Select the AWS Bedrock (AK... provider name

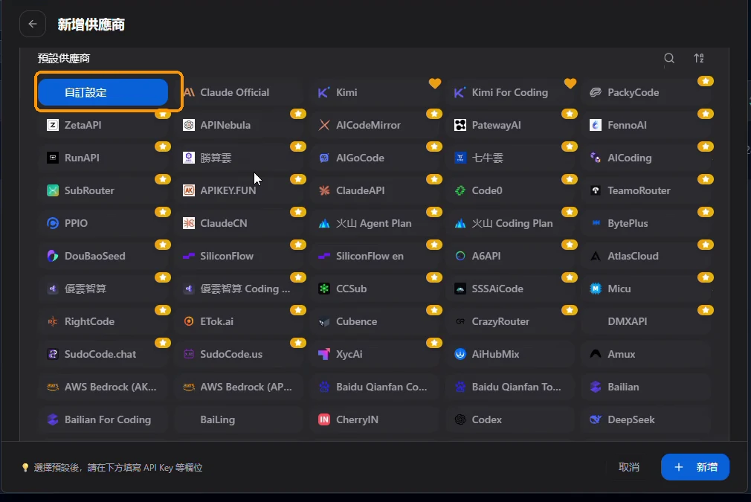click(110, 387)
